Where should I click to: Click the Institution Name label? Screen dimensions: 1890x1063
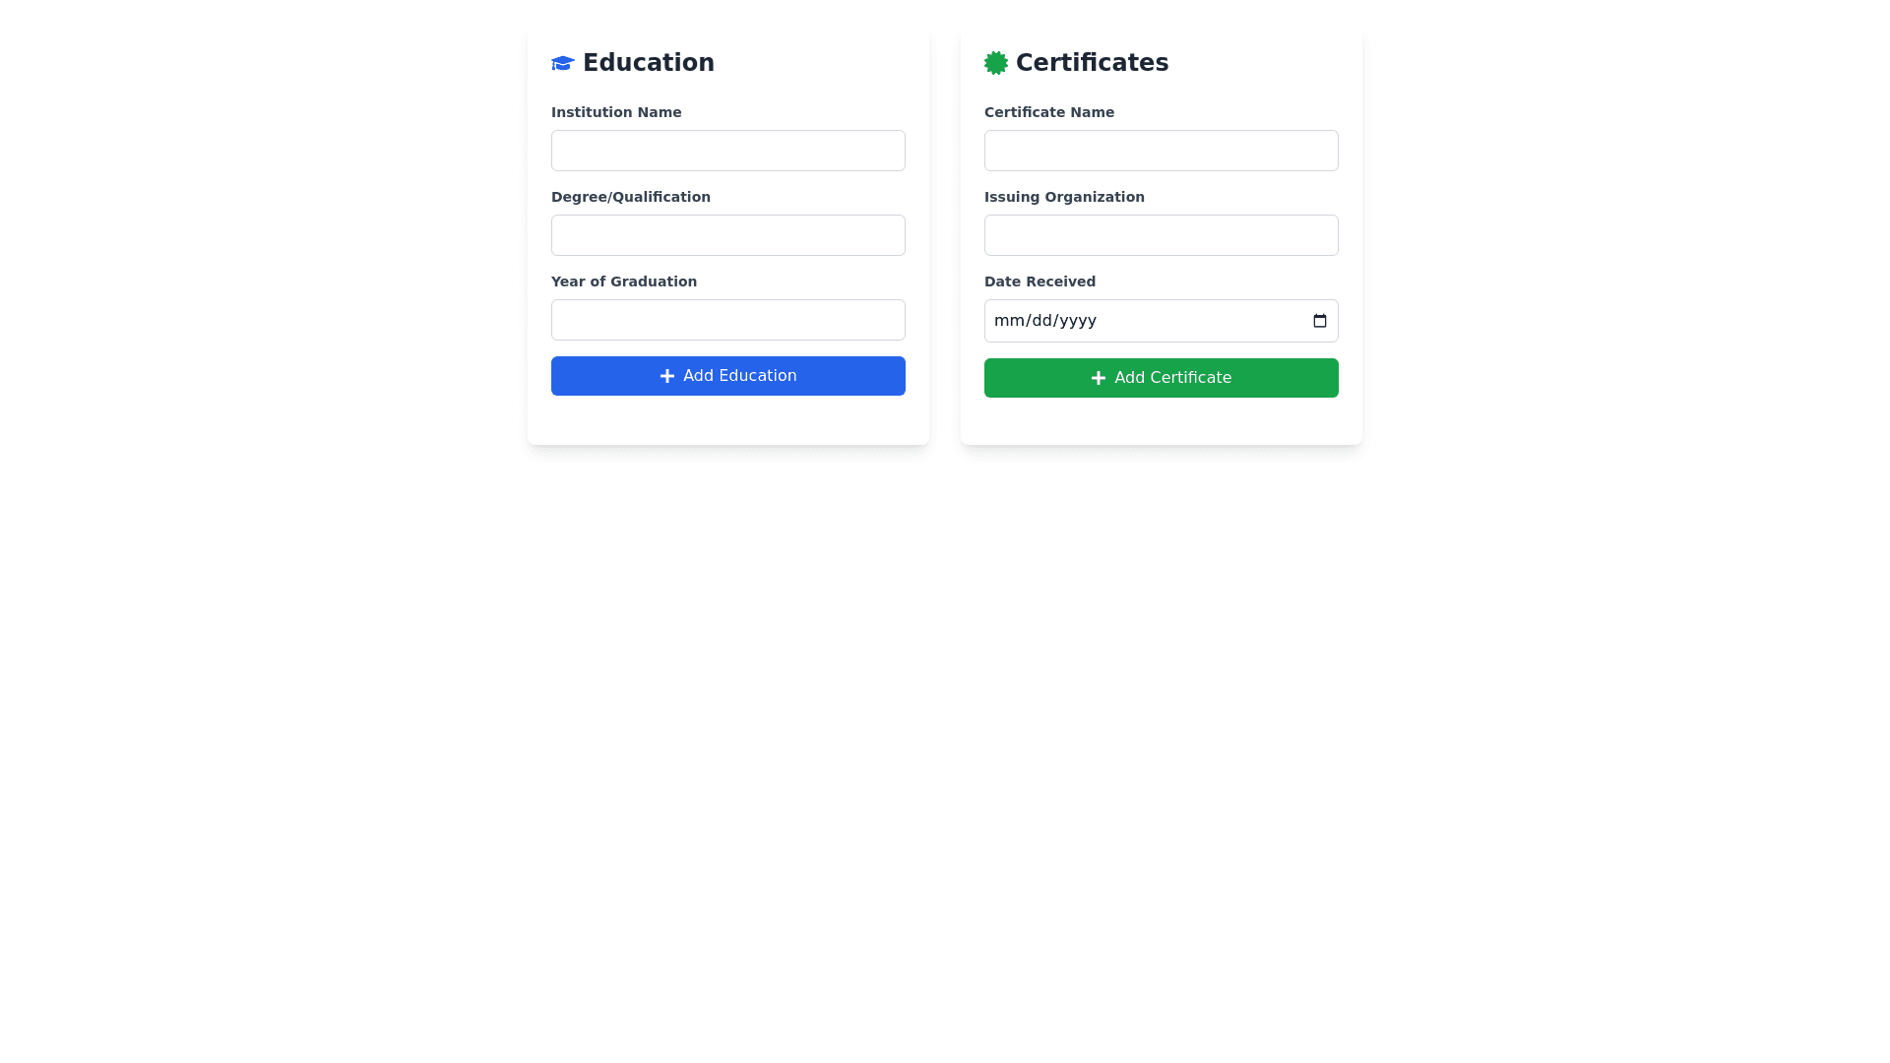click(x=616, y=112)
